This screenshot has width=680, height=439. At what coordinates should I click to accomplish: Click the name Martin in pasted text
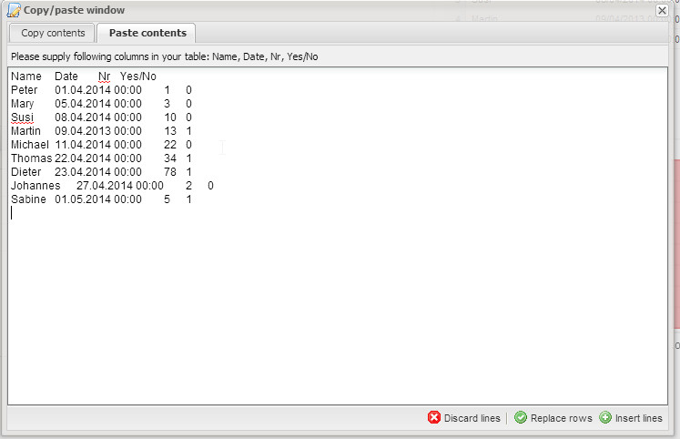[25, 131]
